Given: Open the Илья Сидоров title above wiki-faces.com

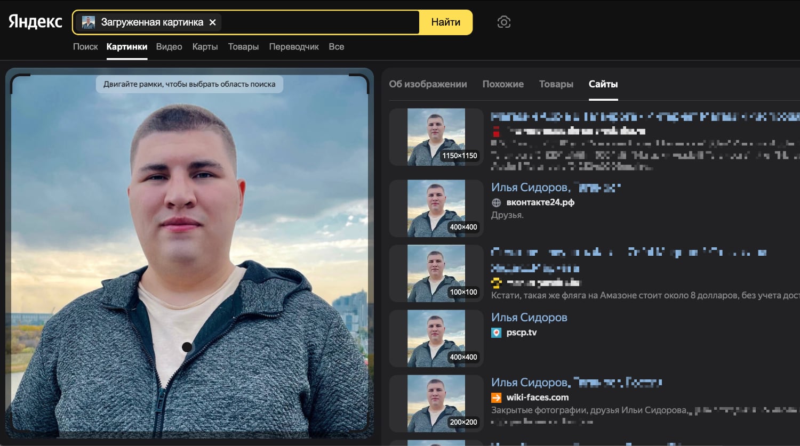Looking at the screenshot, I should point(577,383).
